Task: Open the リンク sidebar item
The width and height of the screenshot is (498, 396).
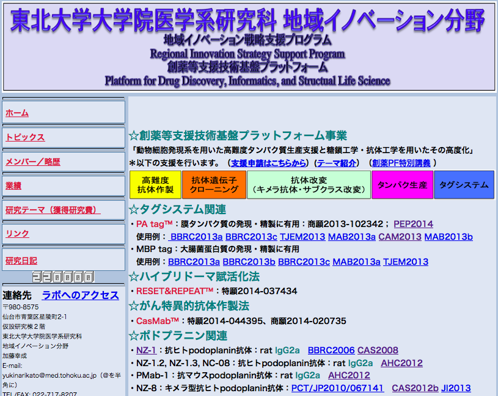Action: click(x=17, y=234)
